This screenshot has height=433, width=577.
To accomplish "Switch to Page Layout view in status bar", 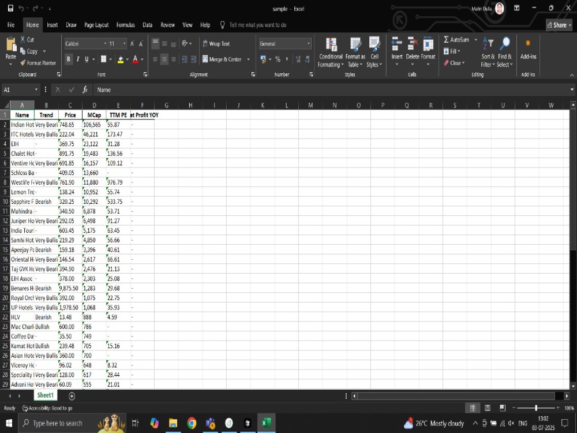I will pos(488,408).
